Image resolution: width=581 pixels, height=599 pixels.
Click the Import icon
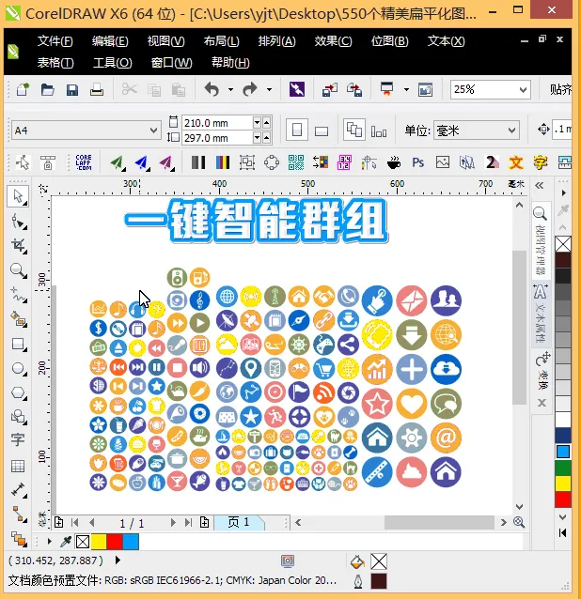coord(329,90)
